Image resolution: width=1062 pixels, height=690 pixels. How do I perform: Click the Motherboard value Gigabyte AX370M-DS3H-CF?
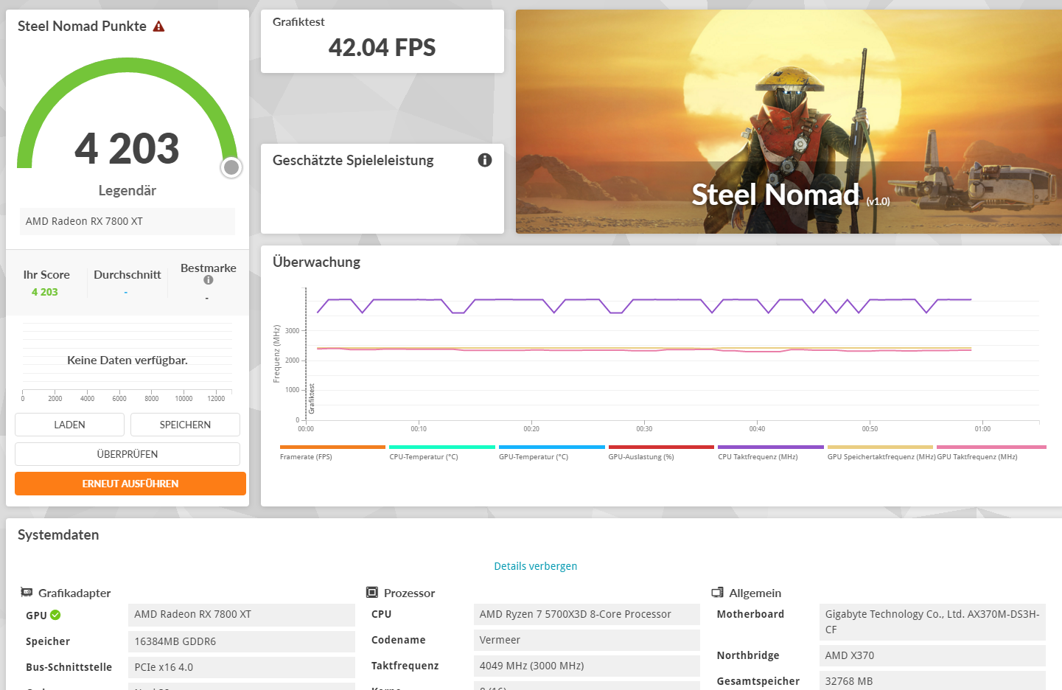click(x=932, y=621)
